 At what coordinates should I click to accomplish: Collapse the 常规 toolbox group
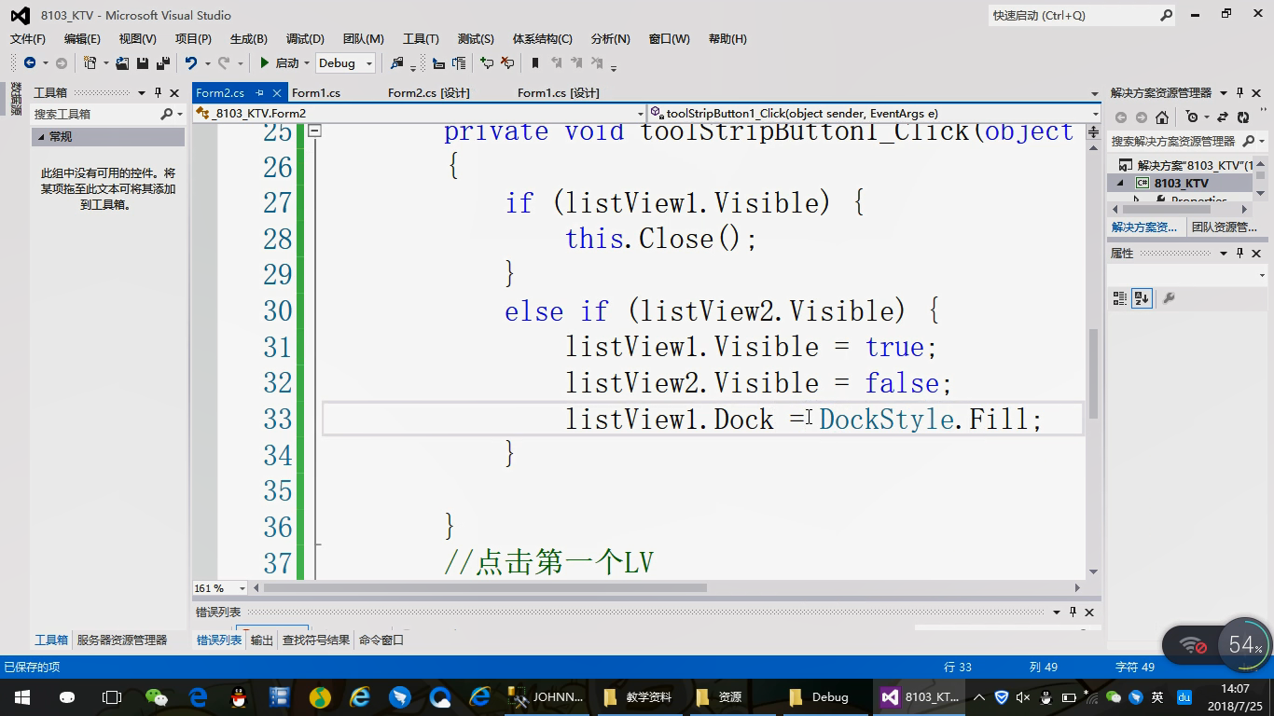[40, 136]
